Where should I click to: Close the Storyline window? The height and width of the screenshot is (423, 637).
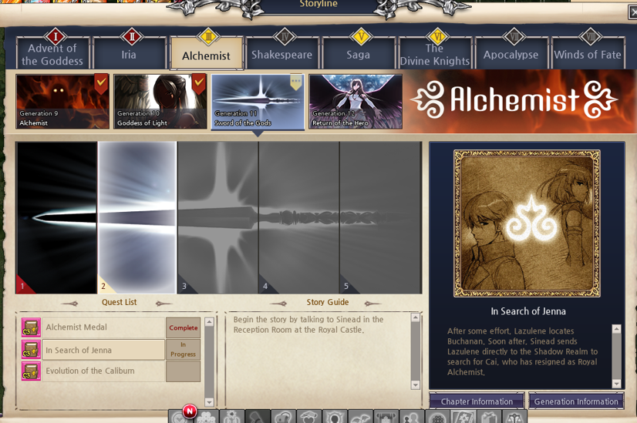633,12
